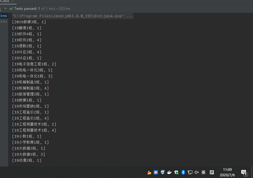
Task: Open the network connection tray icon
Action: [190, 173]
